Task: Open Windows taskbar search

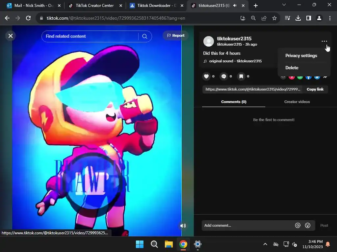Action: [154, 244]
